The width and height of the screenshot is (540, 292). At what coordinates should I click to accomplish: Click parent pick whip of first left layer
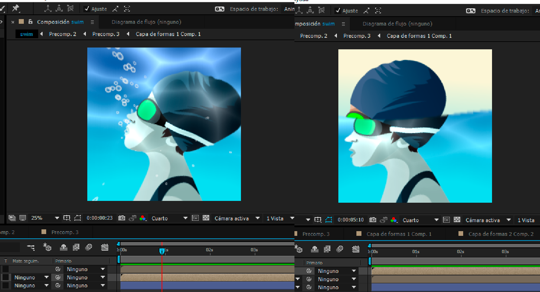pos(58,269)
